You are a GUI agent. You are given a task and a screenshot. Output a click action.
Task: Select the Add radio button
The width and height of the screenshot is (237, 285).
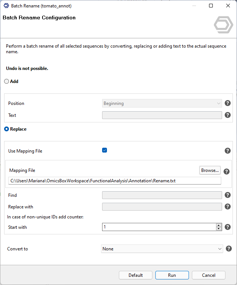6,81
